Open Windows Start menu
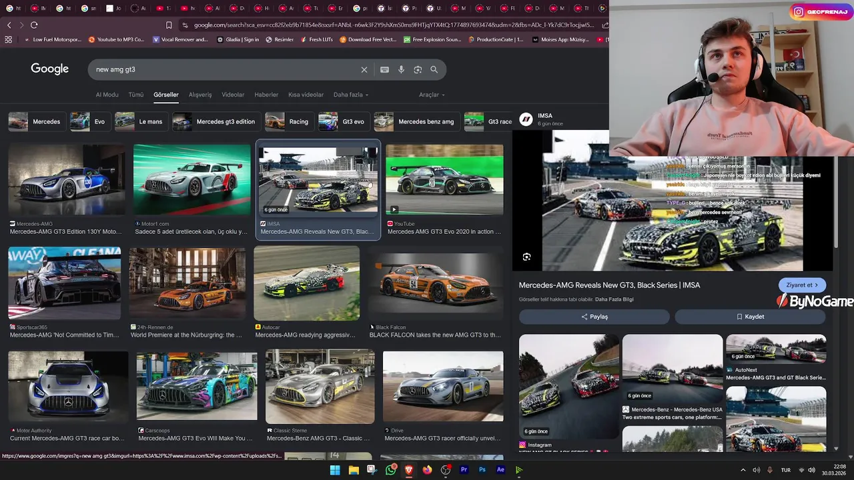 pyautogui.click(x=335, y=470)
